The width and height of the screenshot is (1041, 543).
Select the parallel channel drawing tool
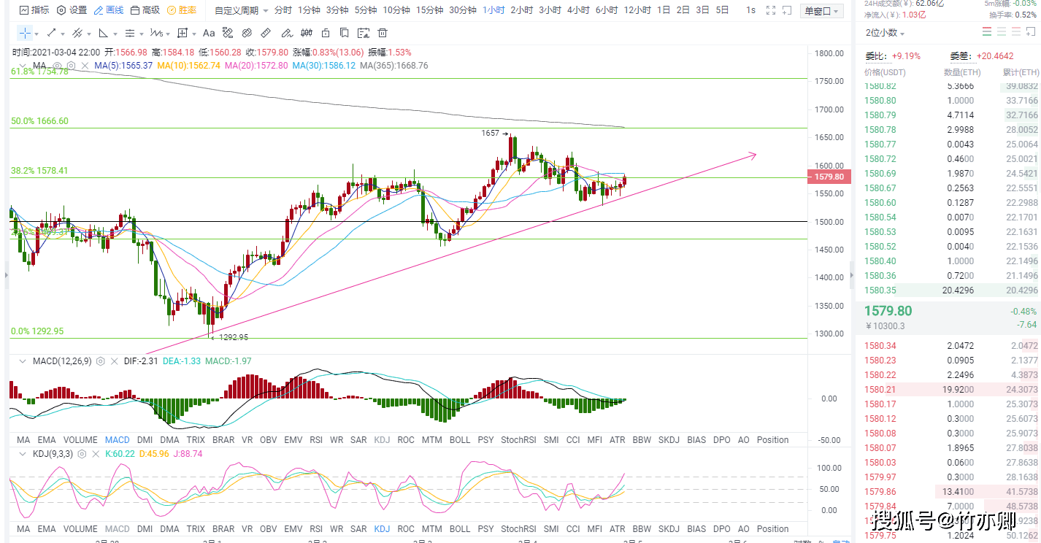(77, 33)
